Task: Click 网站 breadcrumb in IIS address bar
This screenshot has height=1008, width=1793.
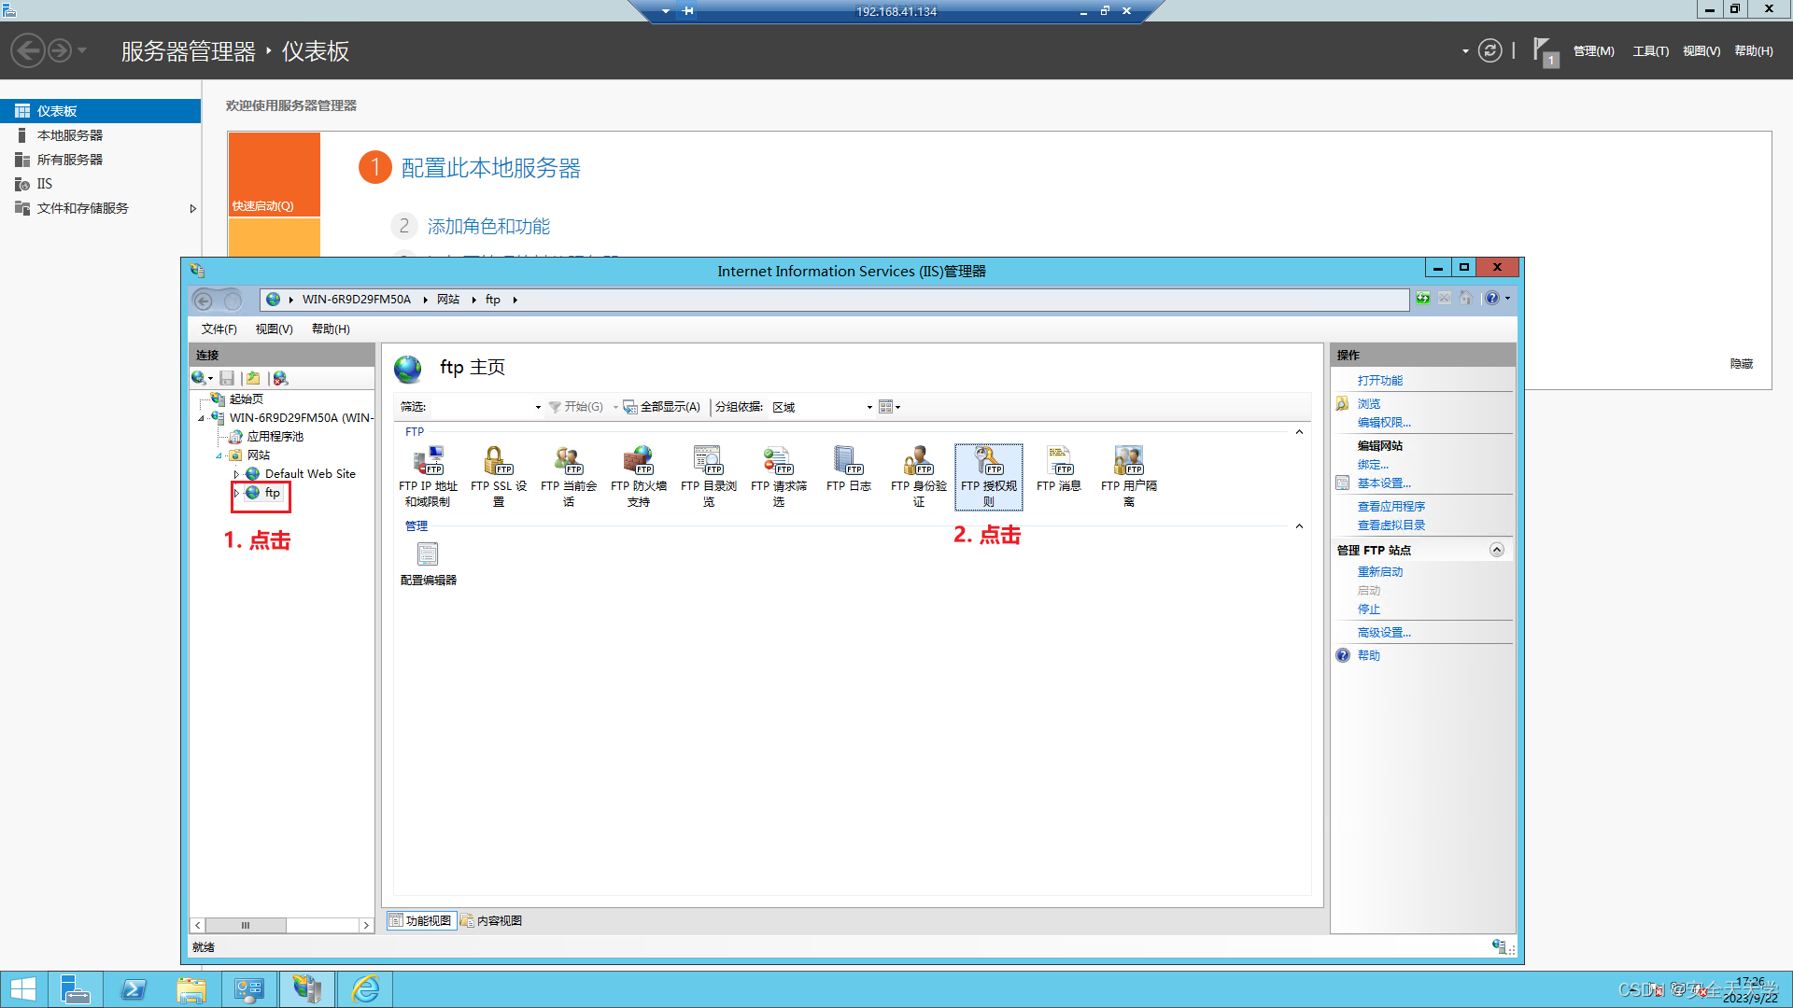Action: pos(448,300)
